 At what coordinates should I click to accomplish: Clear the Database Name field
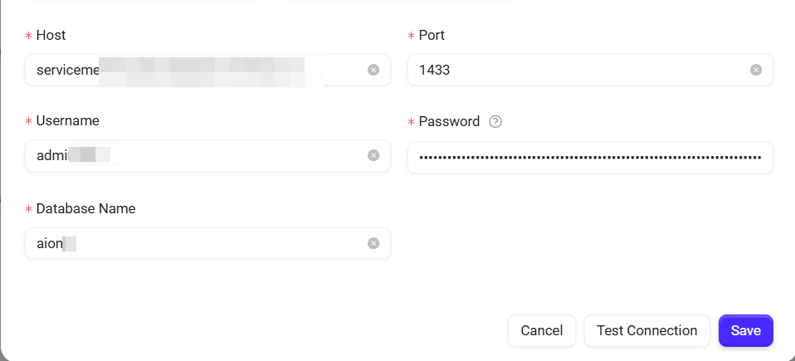pyautogui.click(x=373, y=243)
